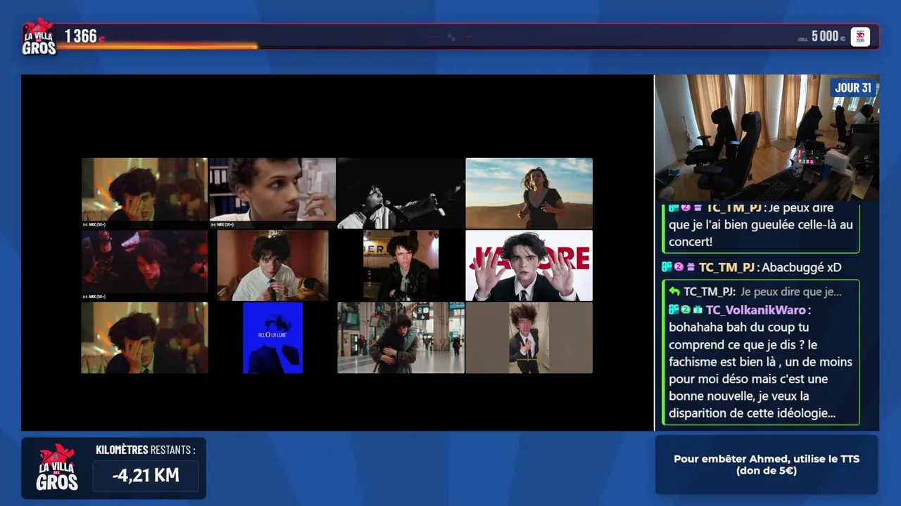901x506 pixels.
Task: Click the pink gift badge on Abacbuggé message
Action: (x=691, y=267)
